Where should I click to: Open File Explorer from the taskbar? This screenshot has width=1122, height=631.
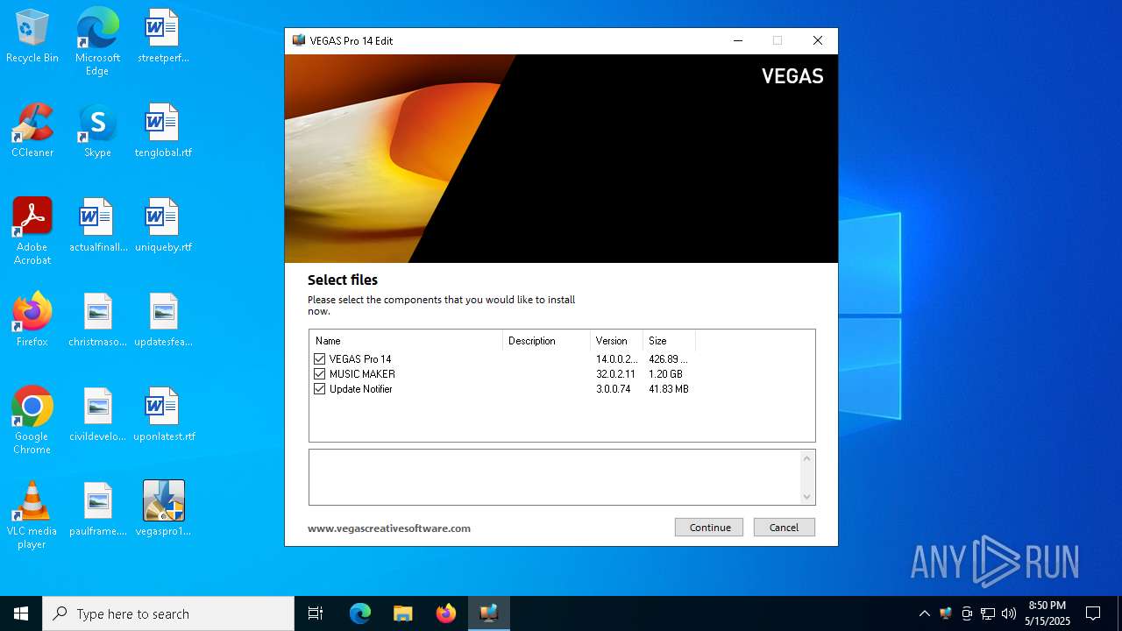pos(402,613)
